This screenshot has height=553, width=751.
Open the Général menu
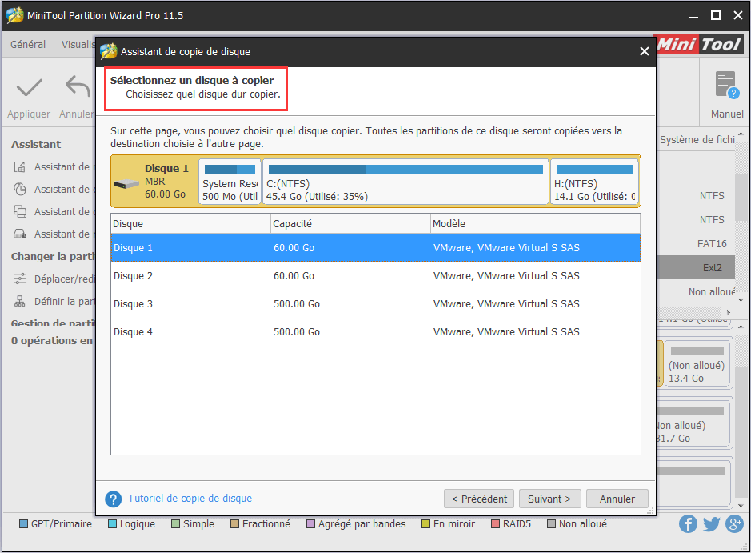[x=28, y=45]
